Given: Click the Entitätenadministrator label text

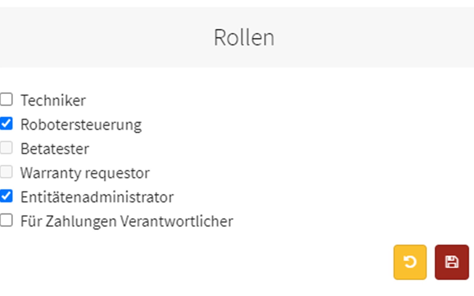Looking at the screenshot, I should [x=97, y=197].
